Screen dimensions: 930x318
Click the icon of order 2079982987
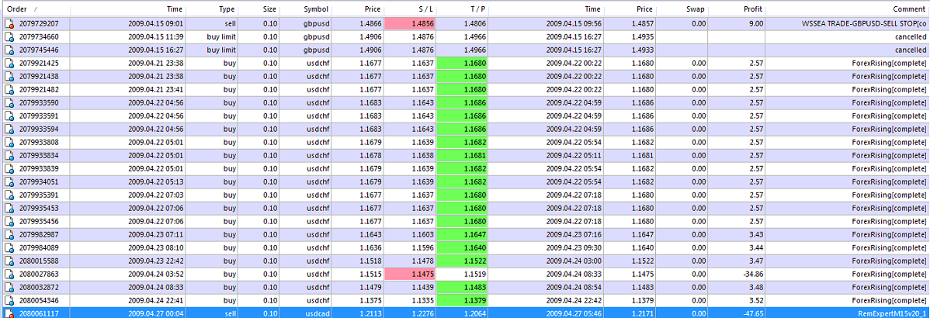(9, 234)
